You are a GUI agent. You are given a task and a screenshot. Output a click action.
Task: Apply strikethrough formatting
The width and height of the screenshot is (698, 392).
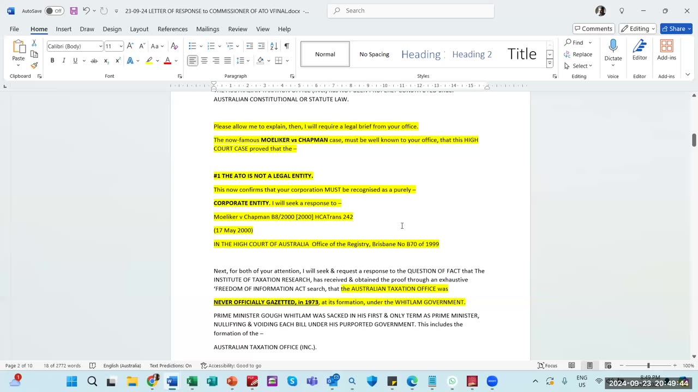pyautogui.click(x=94, y=60)
